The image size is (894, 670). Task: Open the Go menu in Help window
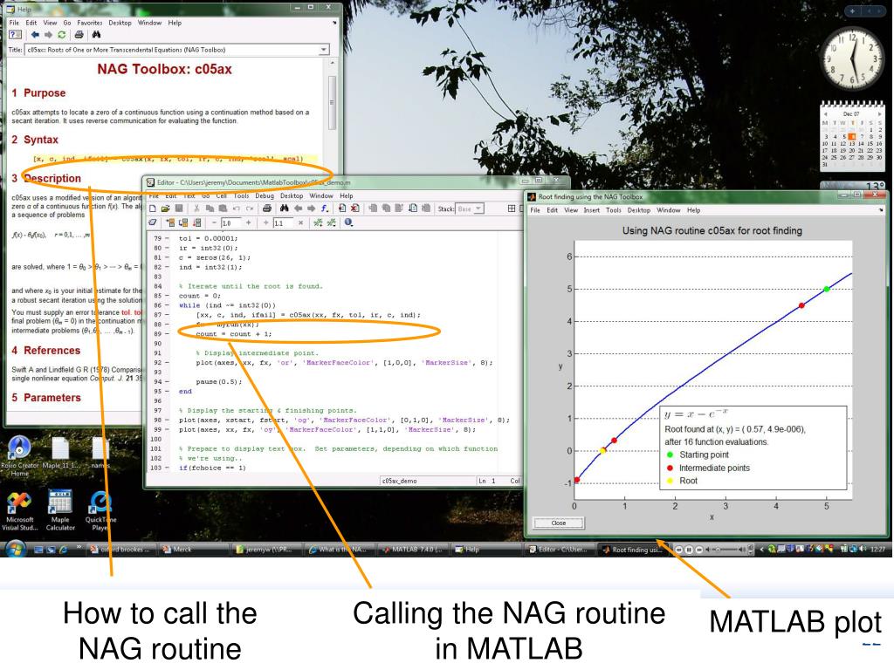(67, 23)
